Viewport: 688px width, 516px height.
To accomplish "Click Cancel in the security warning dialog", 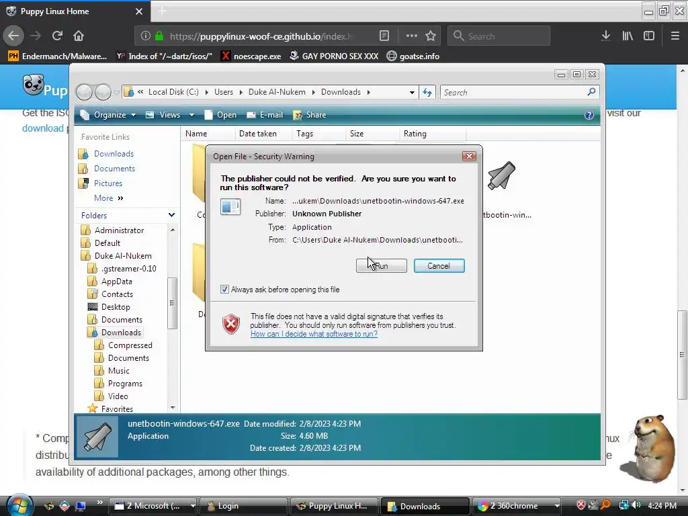I will pos(439,266).
